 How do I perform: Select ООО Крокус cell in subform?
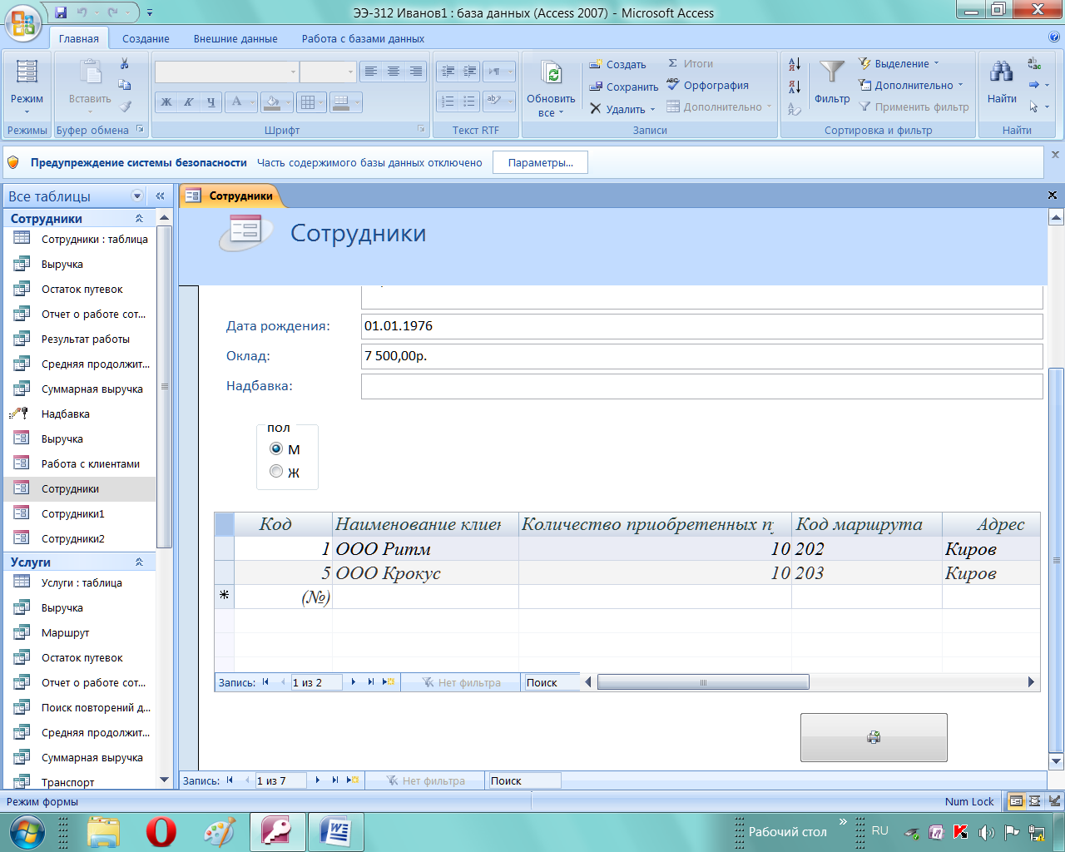[425, 573]
